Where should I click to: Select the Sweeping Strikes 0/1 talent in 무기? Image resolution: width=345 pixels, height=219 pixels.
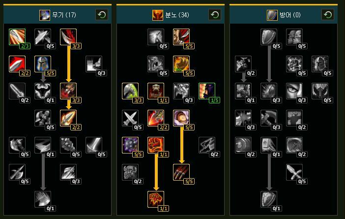43,145
